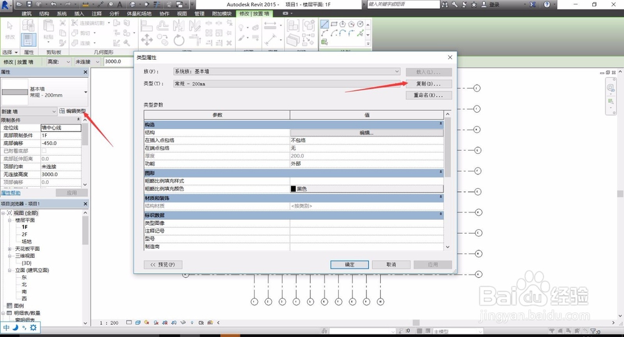This screenshot has height=337, width=624.
Task: Click the detail level icon in view bar
Action: click(x=129, y=323)
